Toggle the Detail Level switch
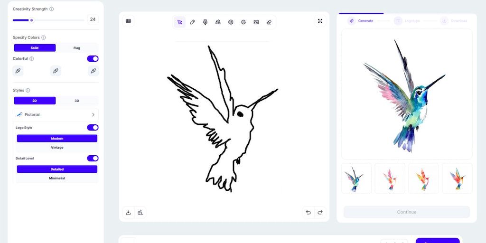 (93, 158)
